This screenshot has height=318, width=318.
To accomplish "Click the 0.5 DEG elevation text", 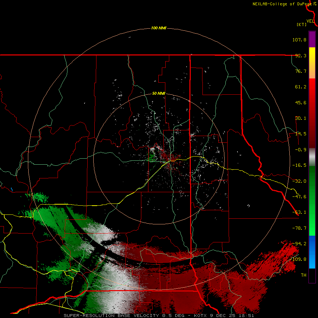I will pyautogui.click(x=173, y=316).
